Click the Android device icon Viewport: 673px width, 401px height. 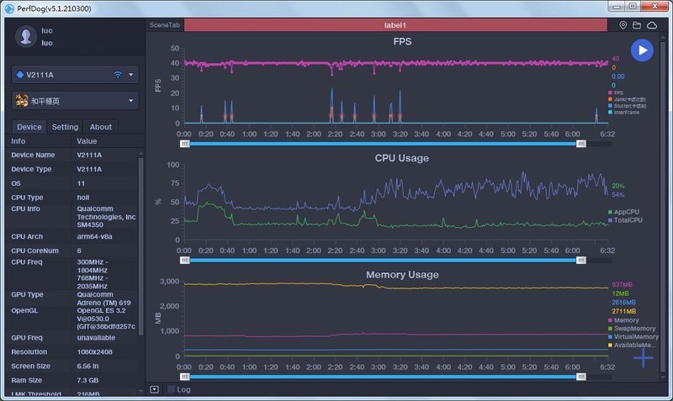pos(20,75)
